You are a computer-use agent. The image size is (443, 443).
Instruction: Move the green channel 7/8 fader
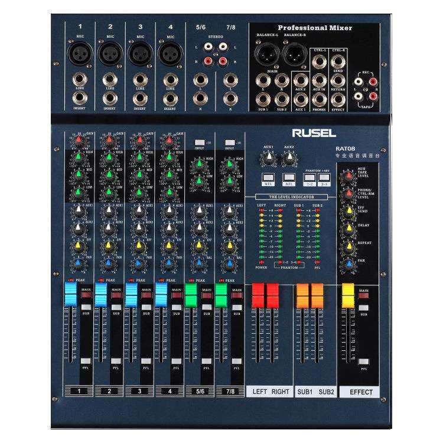pos(221,295)
